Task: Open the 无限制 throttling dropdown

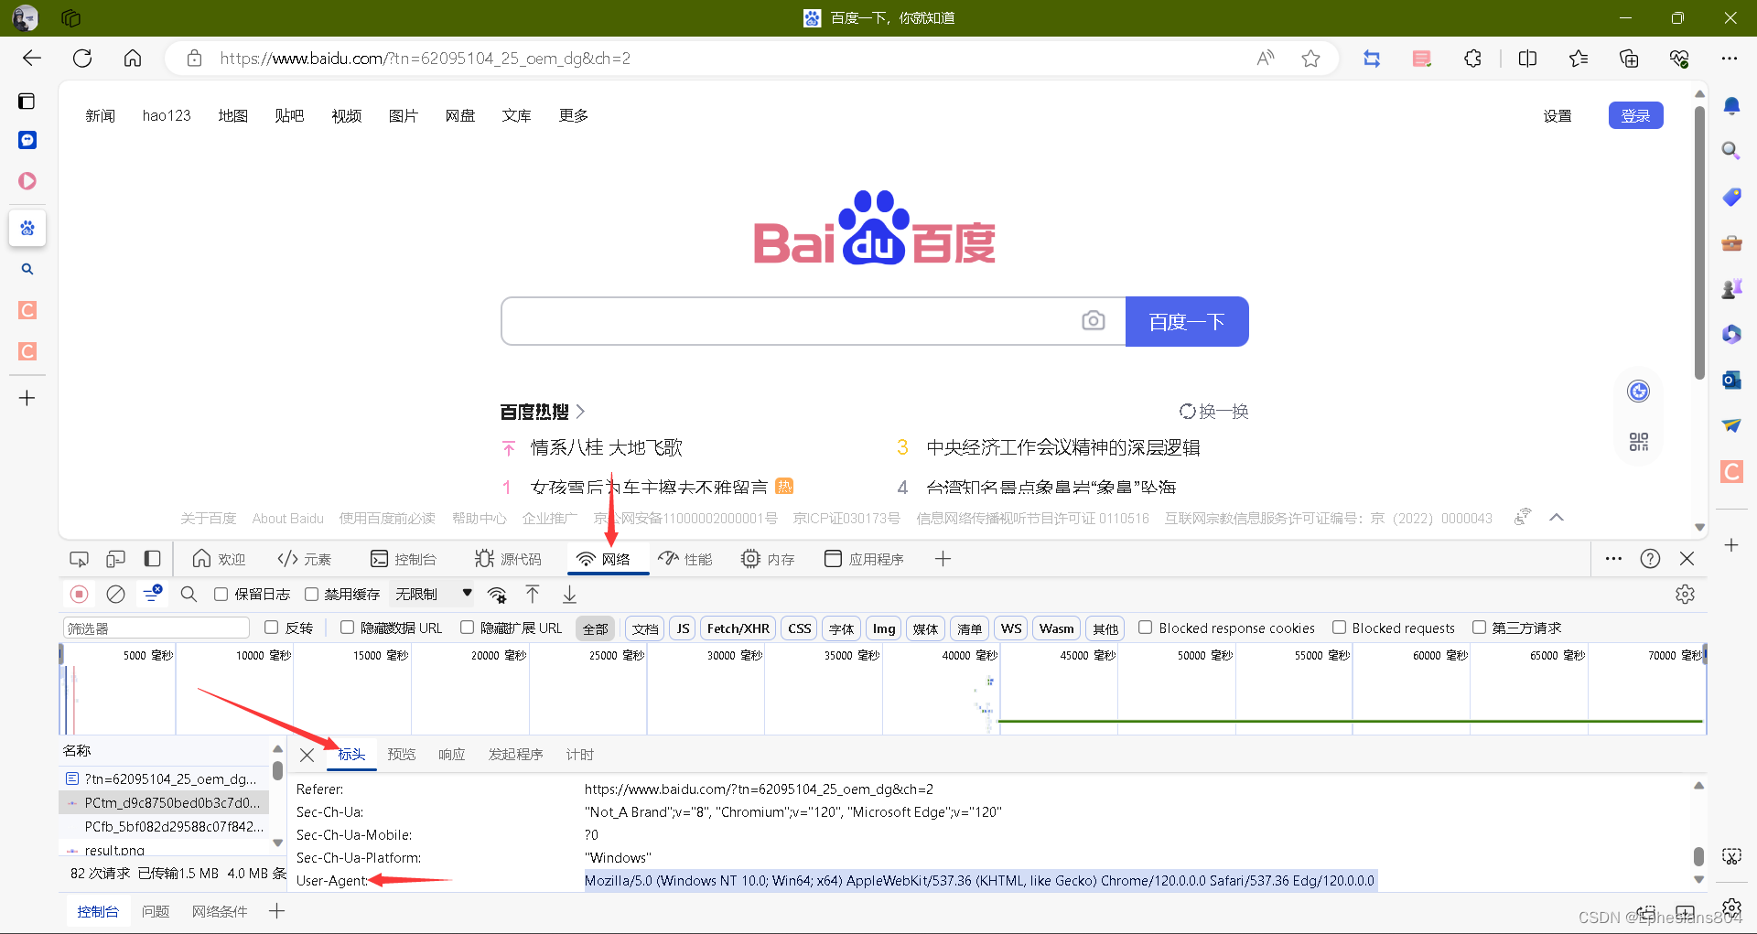Action: point(431,593)
